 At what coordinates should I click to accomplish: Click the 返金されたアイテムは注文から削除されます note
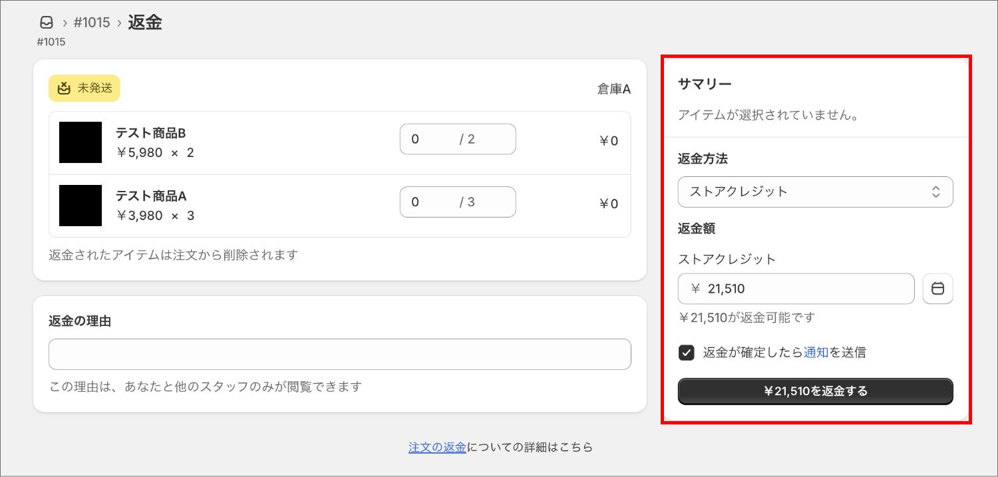click(174, 255)
